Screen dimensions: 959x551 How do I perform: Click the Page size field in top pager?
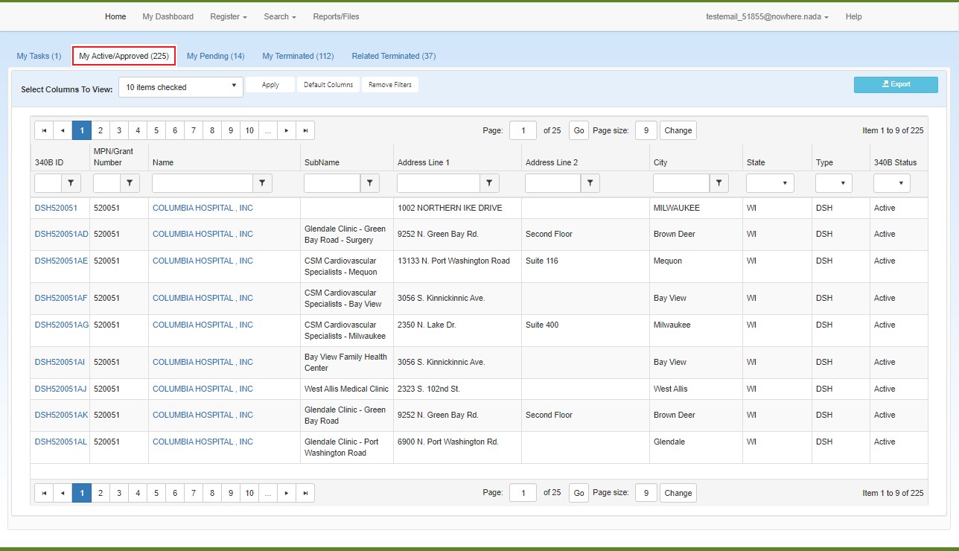coord(646,130)
